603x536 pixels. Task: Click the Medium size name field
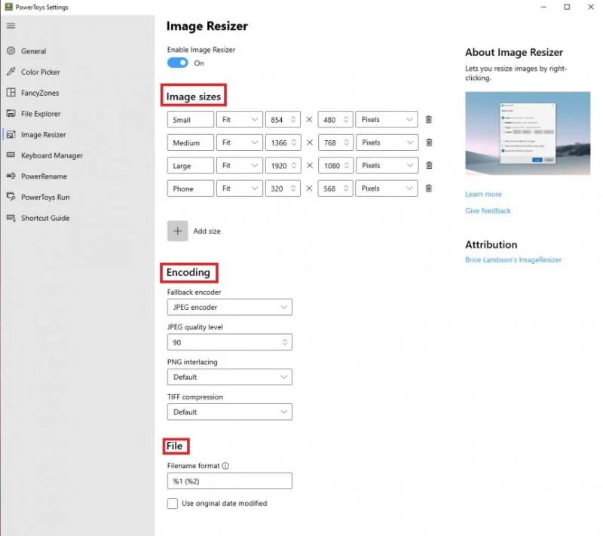click(x=191, y=142)
